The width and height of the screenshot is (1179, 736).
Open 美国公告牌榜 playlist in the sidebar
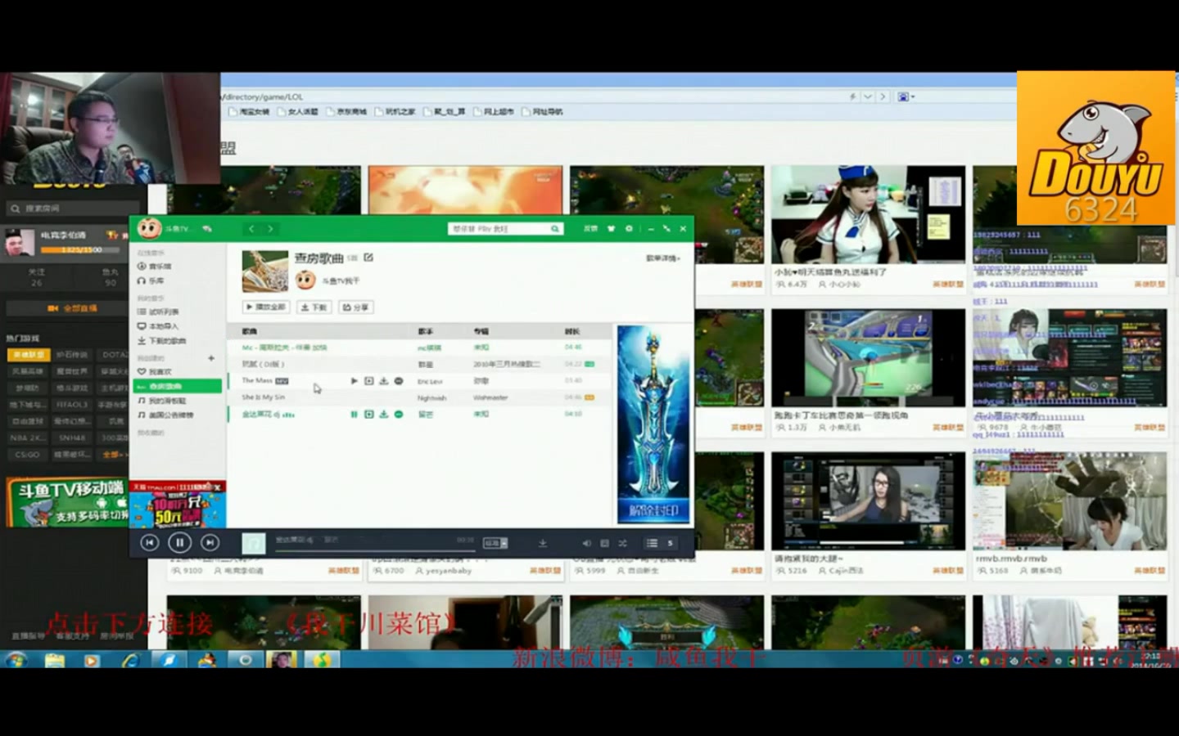(x=165, y=415)
